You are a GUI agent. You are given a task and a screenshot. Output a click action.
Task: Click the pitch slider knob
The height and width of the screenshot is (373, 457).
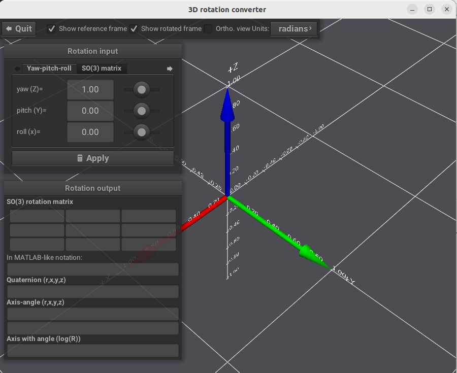(x=142, y=111)
